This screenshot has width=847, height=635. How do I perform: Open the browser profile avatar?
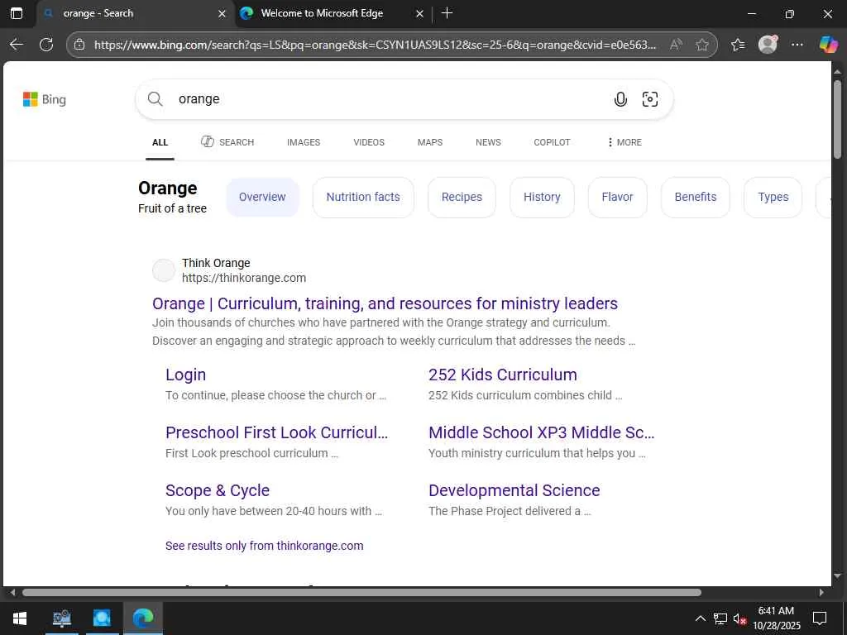tap(768, 45)
